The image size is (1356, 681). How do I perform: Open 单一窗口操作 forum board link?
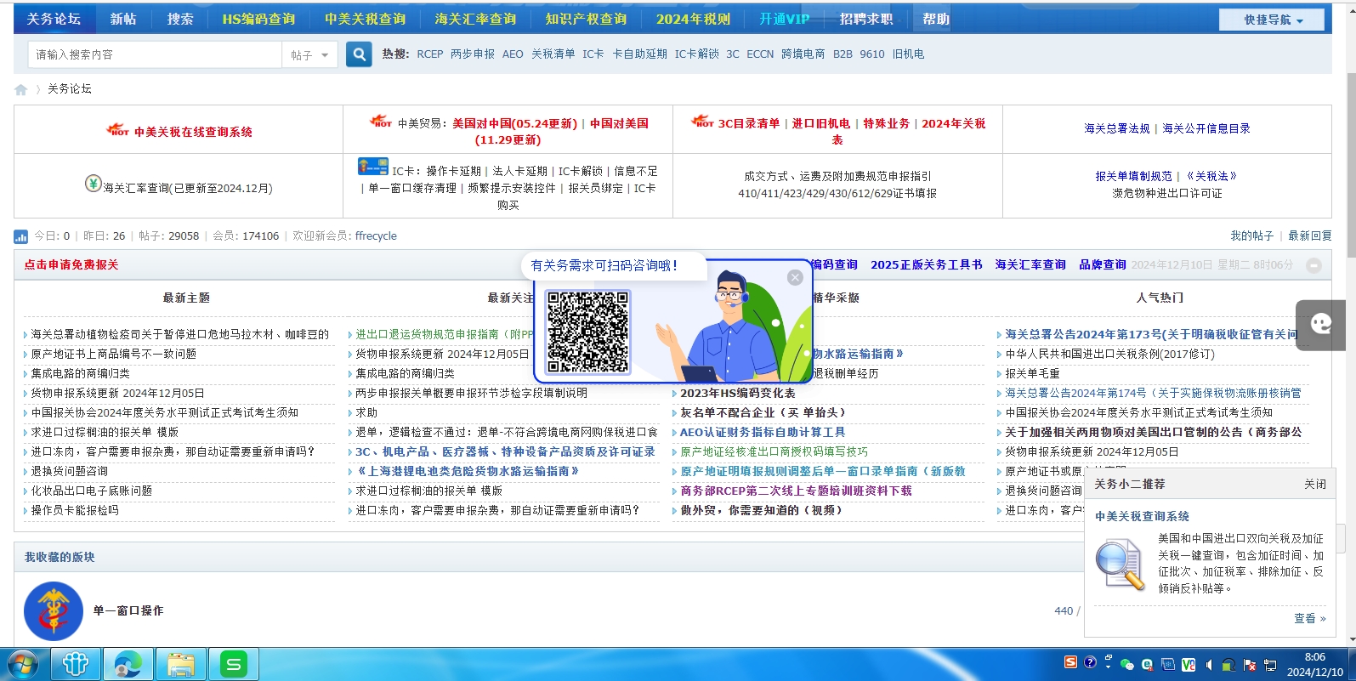point(128,610)
